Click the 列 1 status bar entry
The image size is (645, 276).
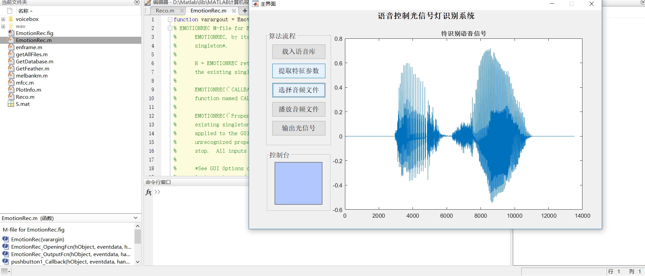click(635, 271)
